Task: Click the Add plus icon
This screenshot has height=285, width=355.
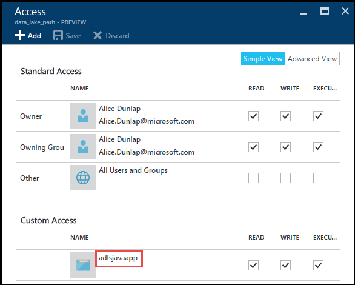Action: tap(20, 35)
